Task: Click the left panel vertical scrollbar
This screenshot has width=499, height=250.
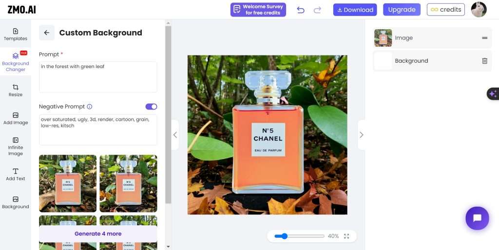Action: click(168, 114)
